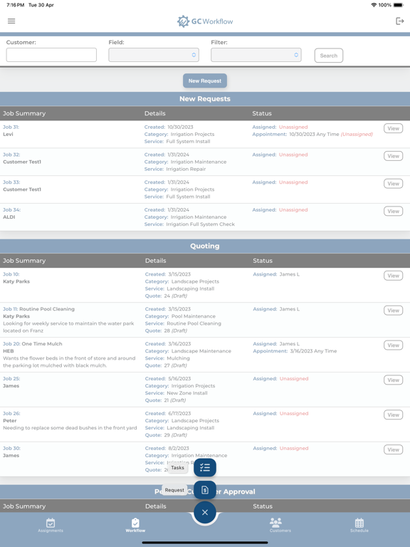Open the Customers tab
This screenshot has height=547, width=410.
point(280,525)
